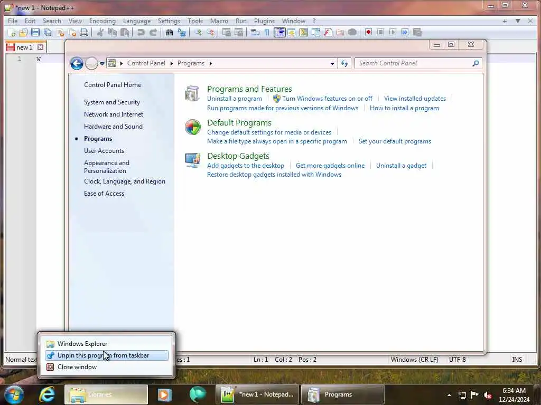Click the Zoom In icon in Notepad++
Image resolution: width=541 pixels, height=405 pixels.
click(x=198, y=32)
